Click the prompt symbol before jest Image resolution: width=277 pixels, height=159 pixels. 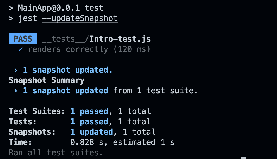click(11, 18)
